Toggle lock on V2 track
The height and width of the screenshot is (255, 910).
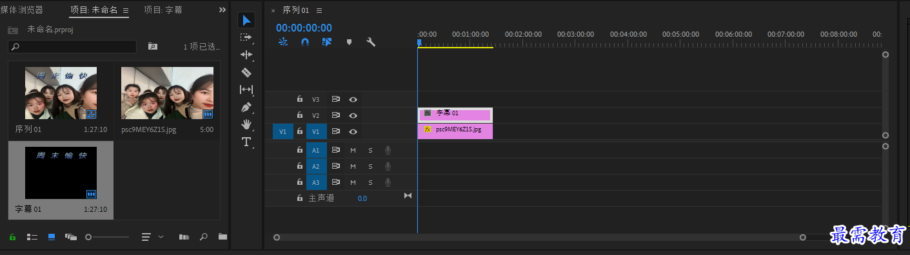(300, 115)
